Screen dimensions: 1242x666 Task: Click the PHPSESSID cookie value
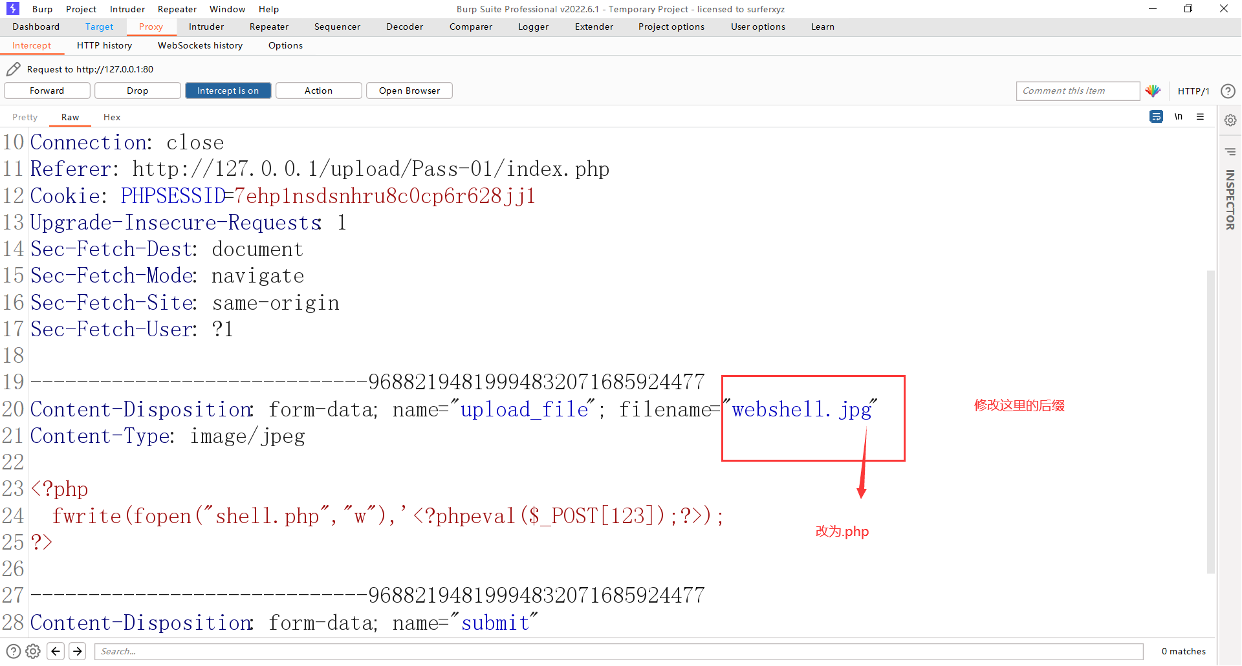pos(385,196)
